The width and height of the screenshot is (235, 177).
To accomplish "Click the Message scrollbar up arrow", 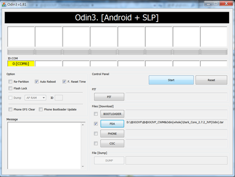I will [x=83, y=125].
